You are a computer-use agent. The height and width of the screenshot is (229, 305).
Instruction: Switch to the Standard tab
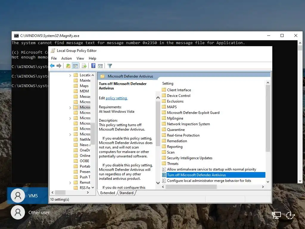pos(126,193)
